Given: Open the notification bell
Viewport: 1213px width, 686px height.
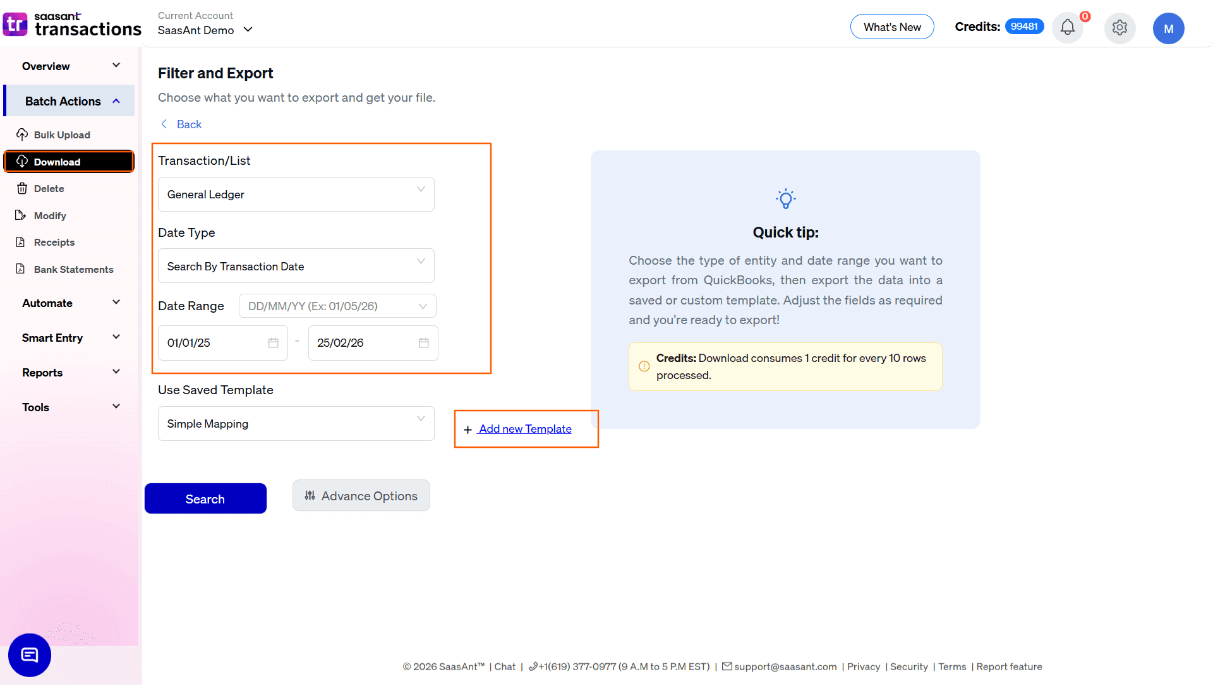Looking at the screenshot, I should [1068, 27].
